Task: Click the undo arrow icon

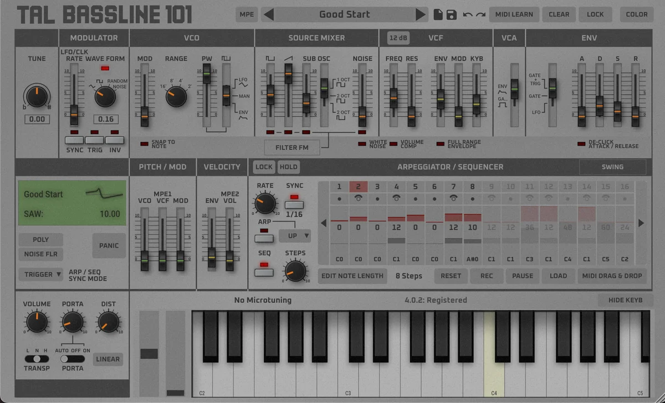Action: 468,15
